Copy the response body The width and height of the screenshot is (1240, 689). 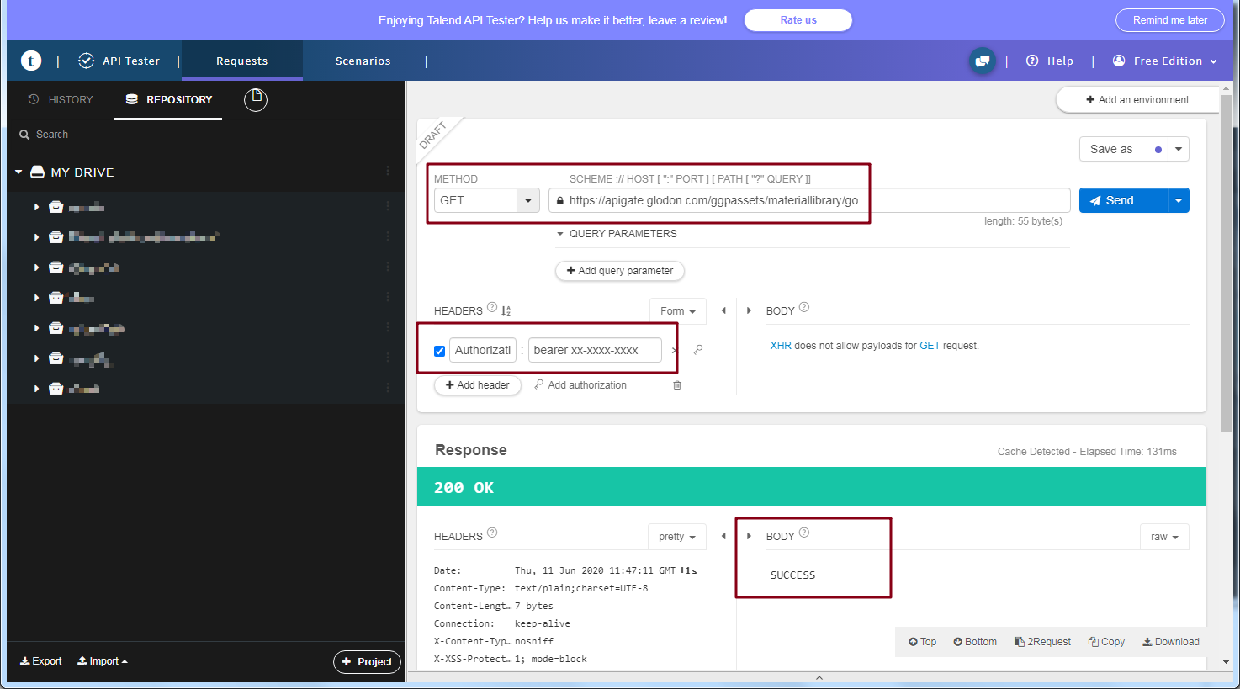pyautogui.click(x=1106, y=642)
